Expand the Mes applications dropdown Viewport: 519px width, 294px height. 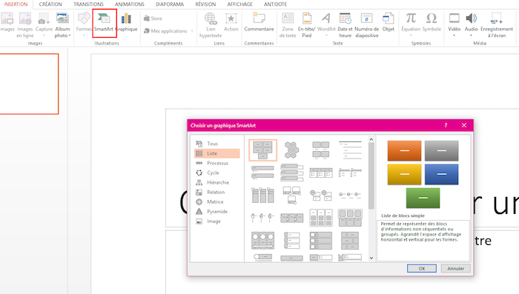click(192, 31)
